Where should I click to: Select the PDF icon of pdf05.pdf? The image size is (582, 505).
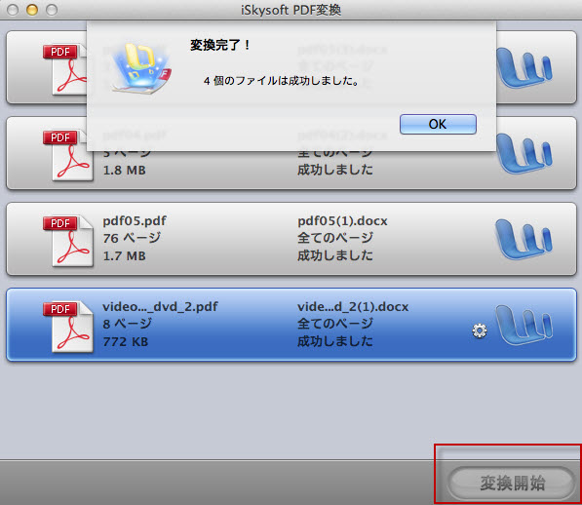(x=68, y=241)
